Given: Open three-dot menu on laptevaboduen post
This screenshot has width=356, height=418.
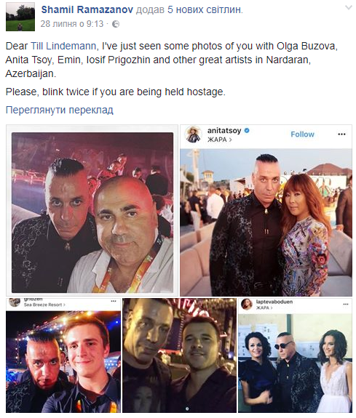Looking at the screenshot, I should click(346, 304).
